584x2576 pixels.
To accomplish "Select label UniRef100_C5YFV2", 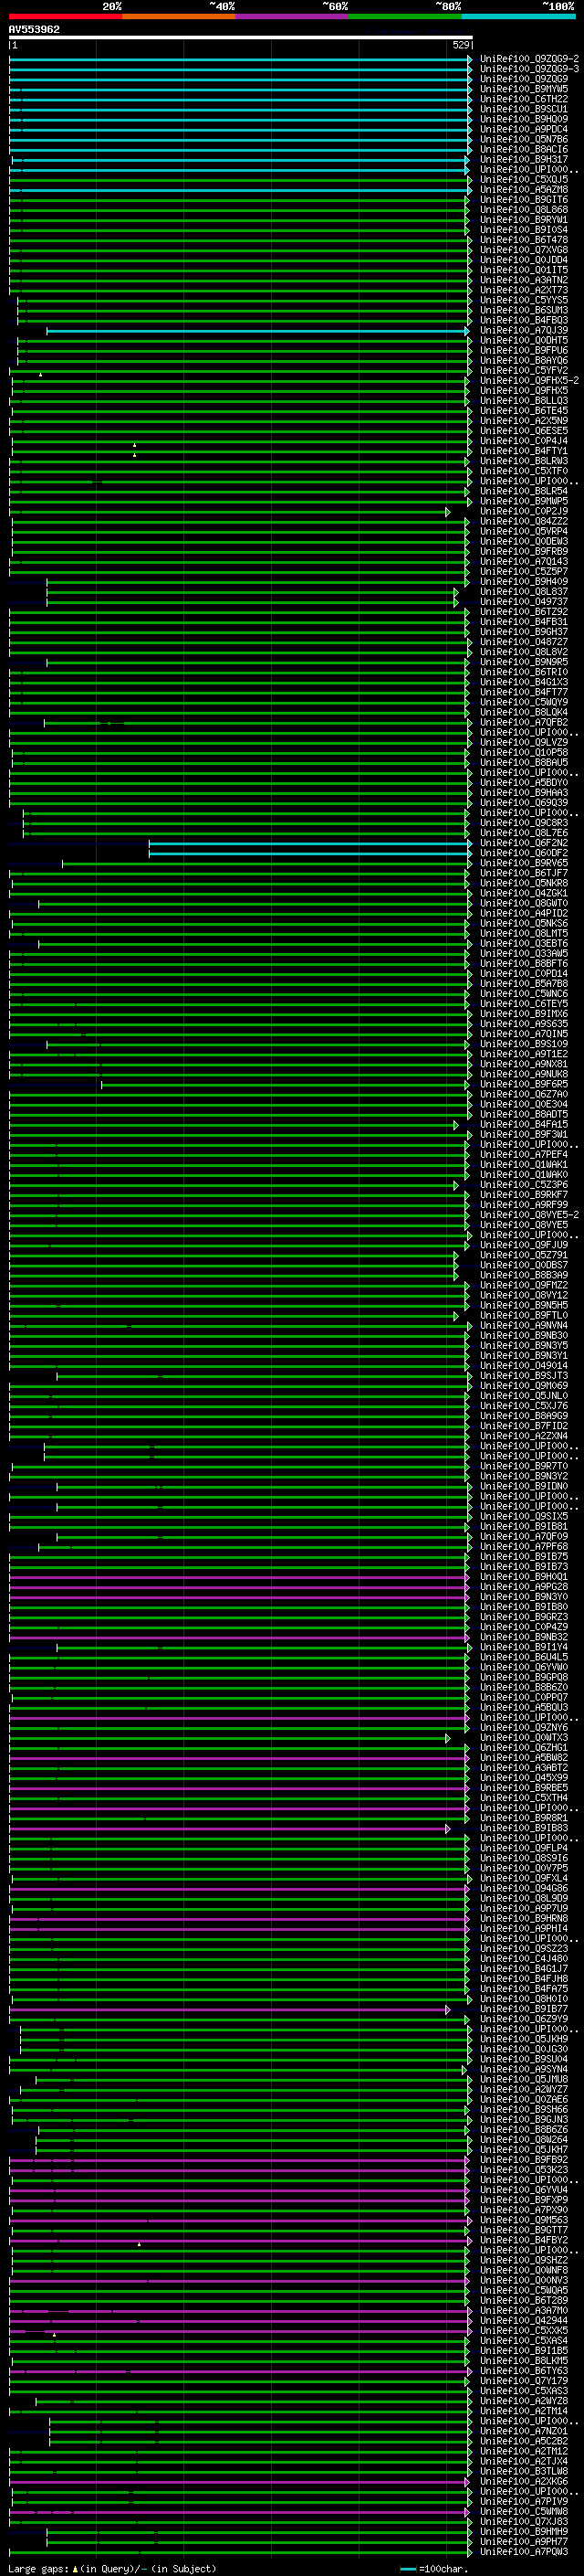I will coord(524,371).
